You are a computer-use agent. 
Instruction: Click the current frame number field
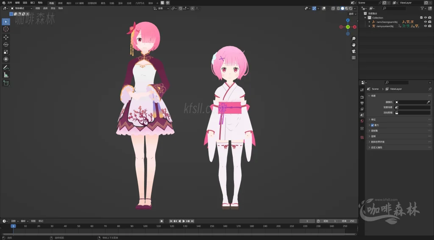click(307, 221)
